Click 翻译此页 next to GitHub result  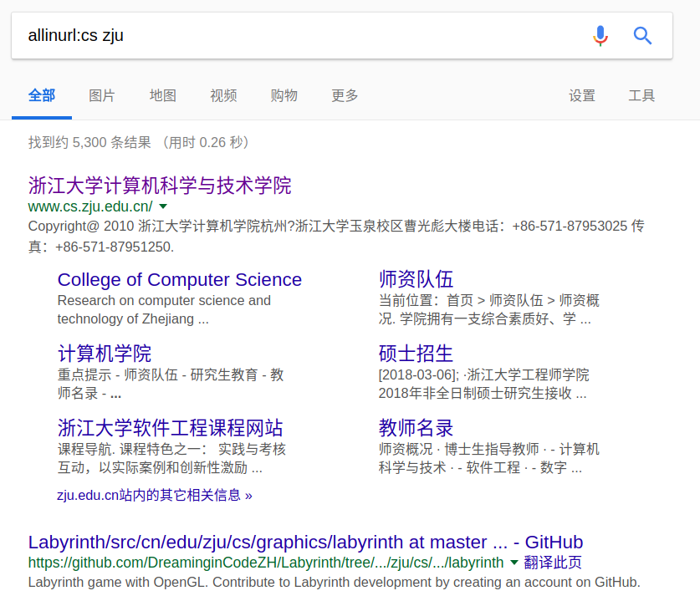point(553,563)
